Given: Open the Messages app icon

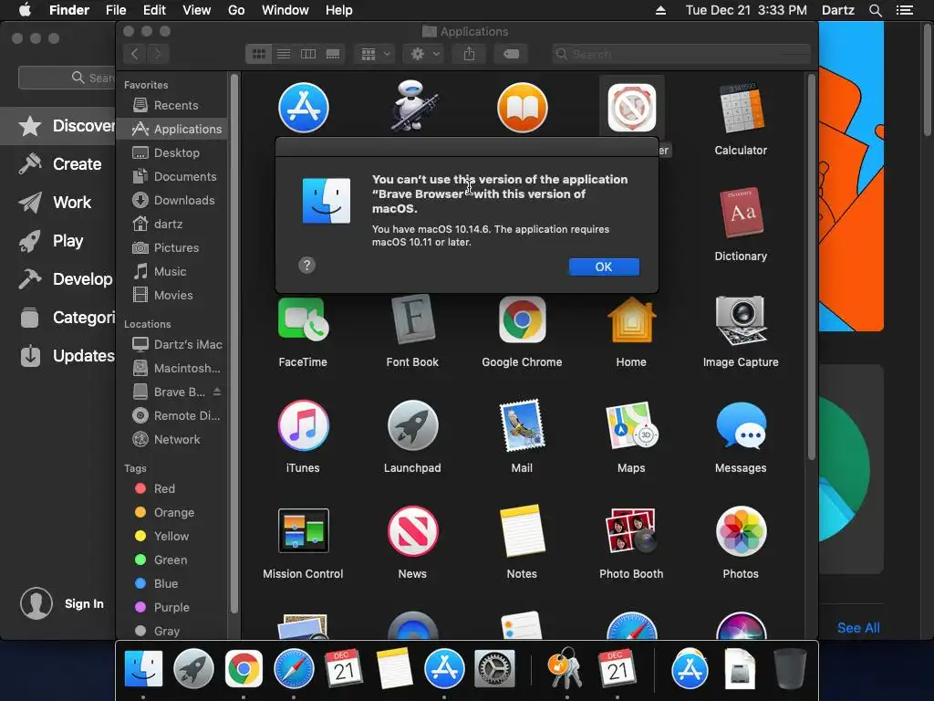Looking at the screenshot, I should pos(741,425).
